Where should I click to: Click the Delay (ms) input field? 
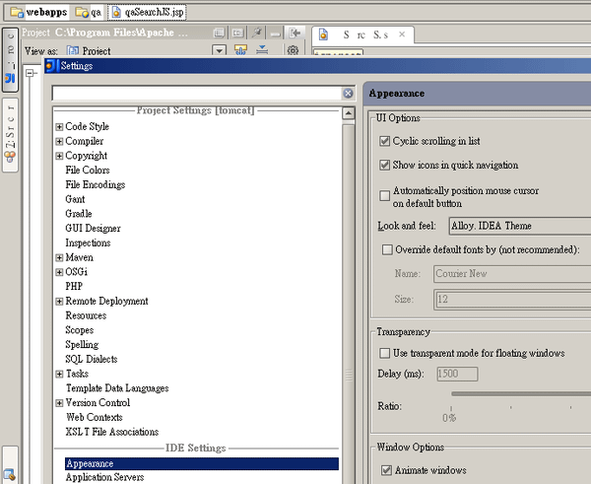tap(457, 374)
